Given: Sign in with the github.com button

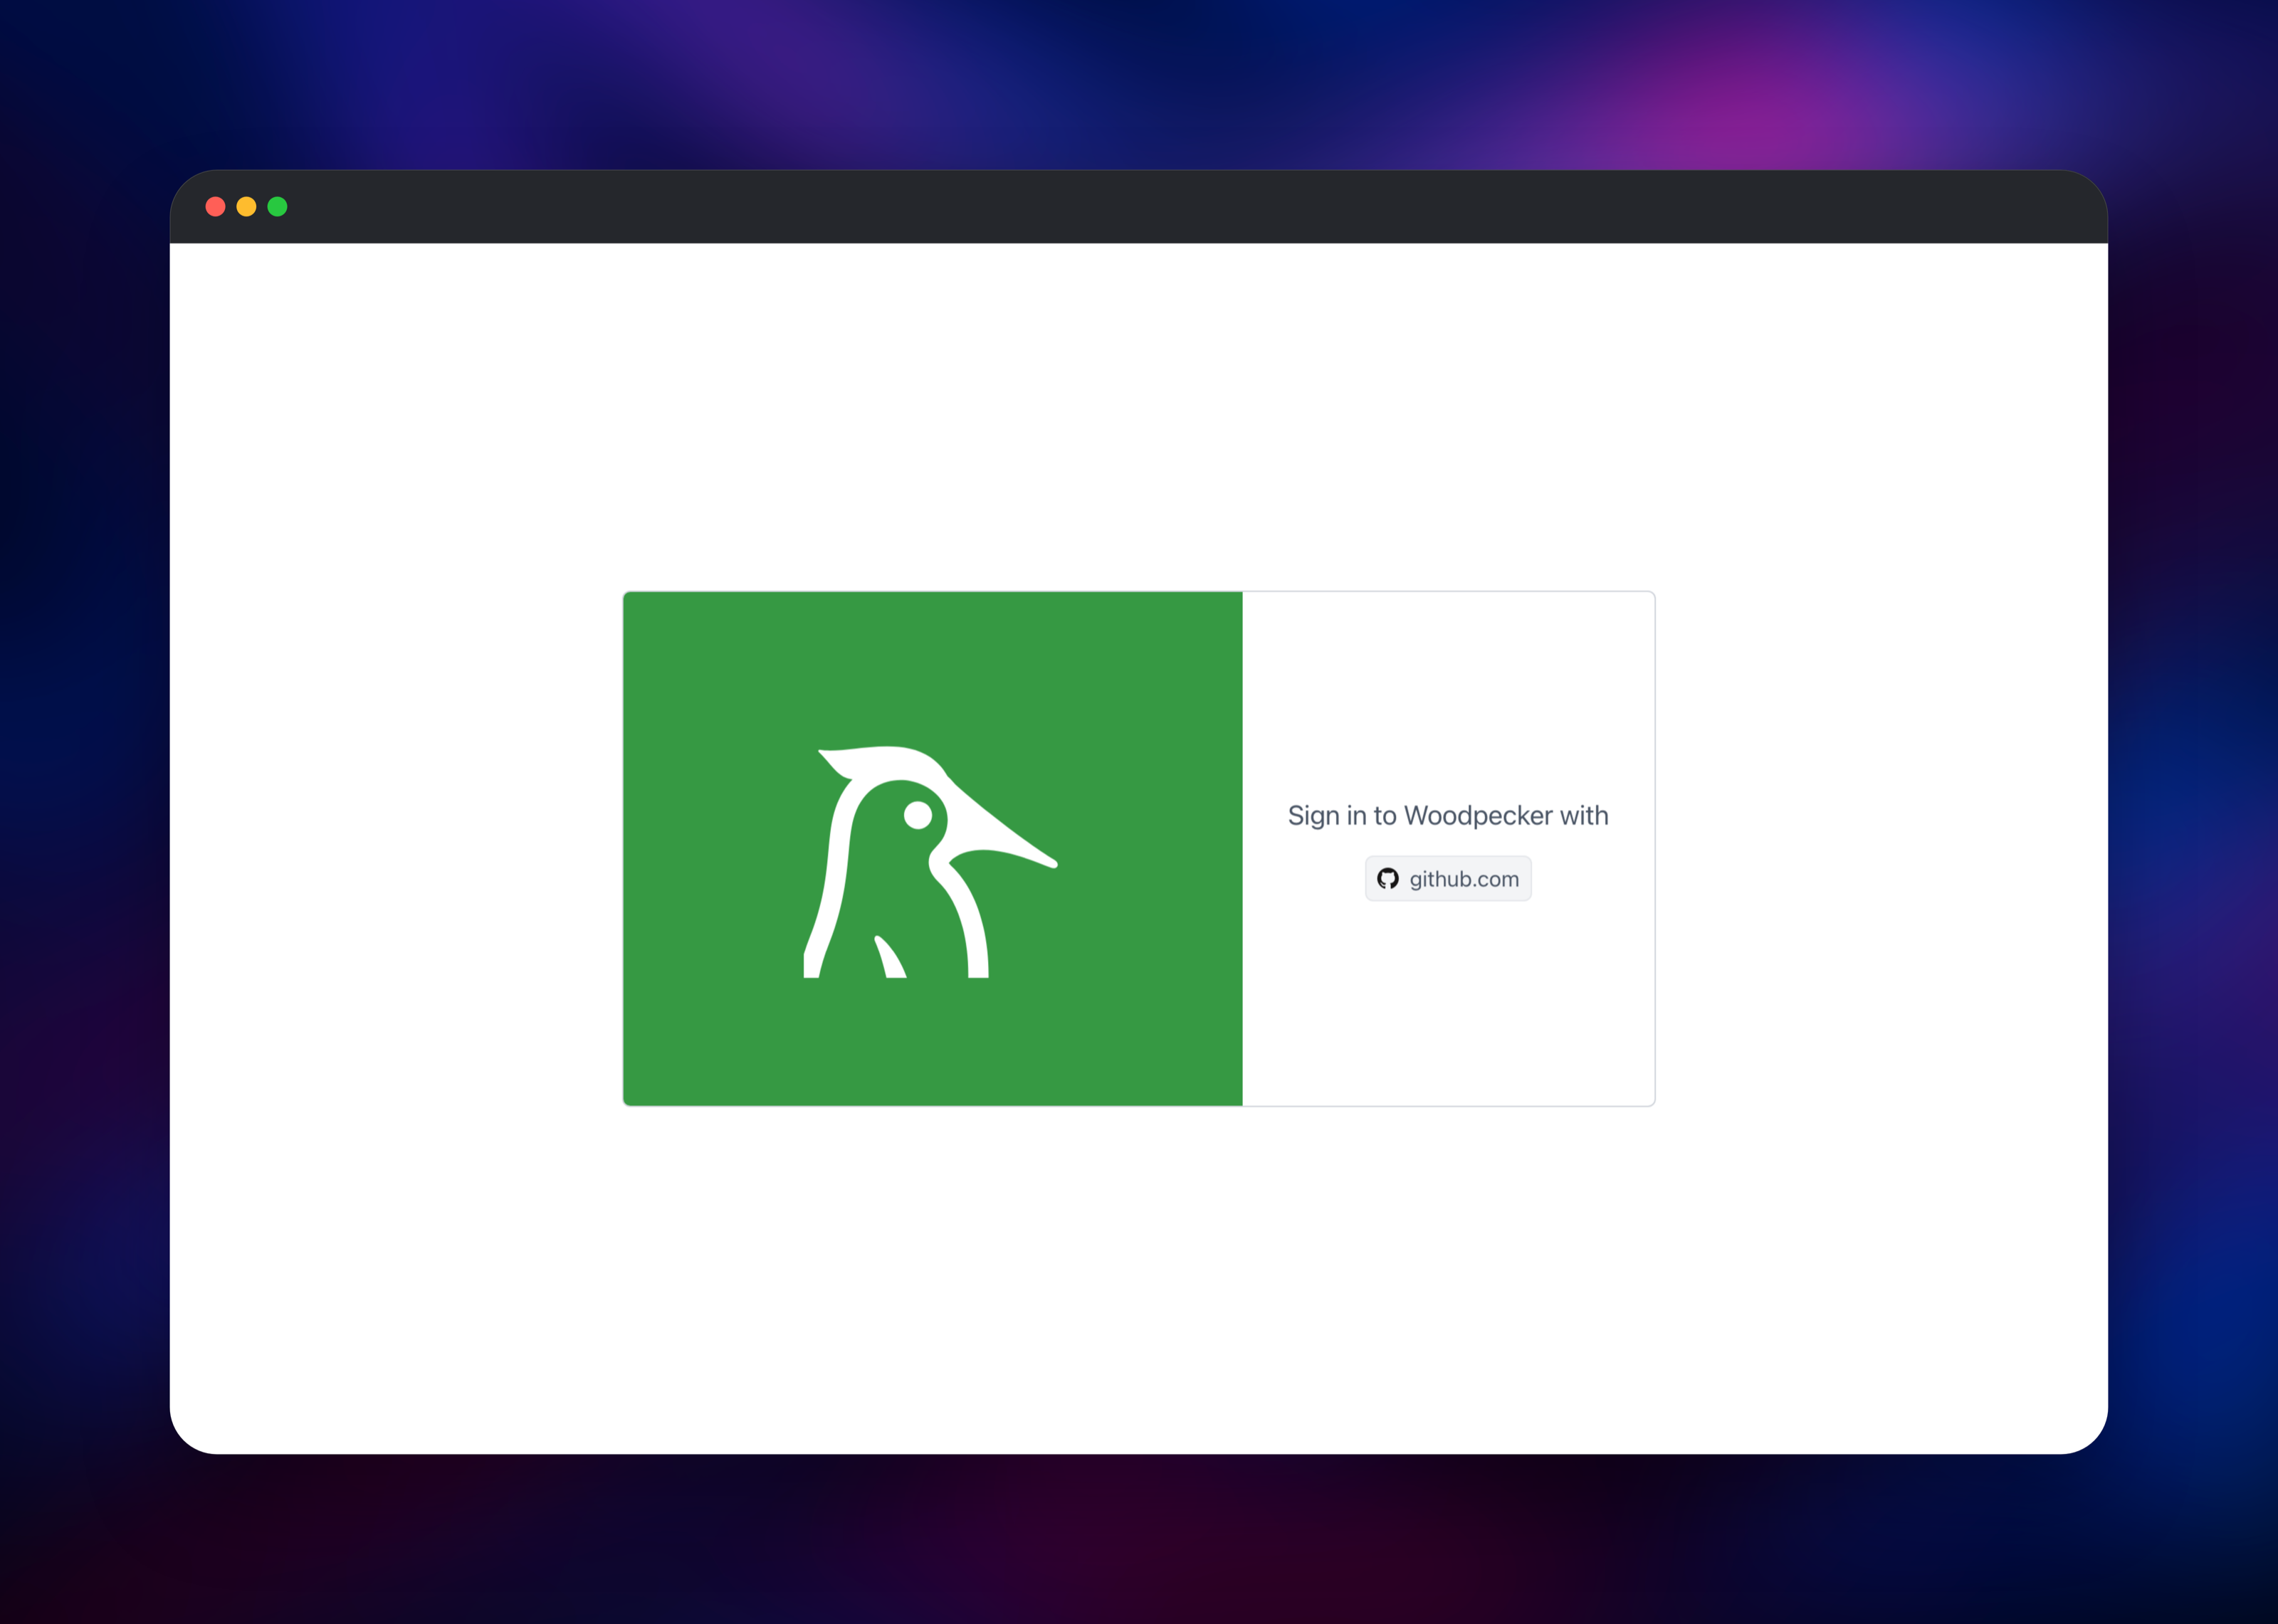Looking at the screenshot, I should tap(1447, 878).
